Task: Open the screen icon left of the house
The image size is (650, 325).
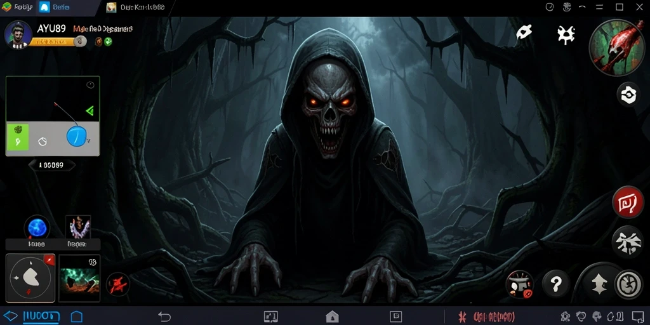Action: tap(270, 317)
